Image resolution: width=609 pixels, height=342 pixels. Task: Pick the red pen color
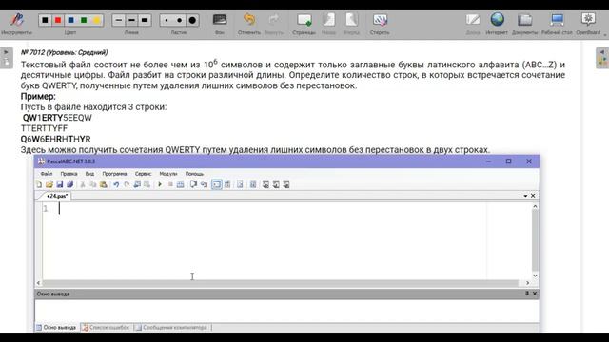58,20
